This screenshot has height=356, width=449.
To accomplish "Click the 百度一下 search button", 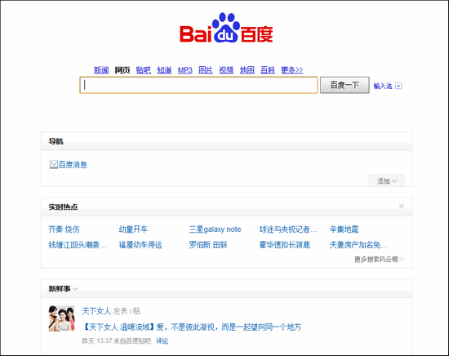I will click(345, 85).
